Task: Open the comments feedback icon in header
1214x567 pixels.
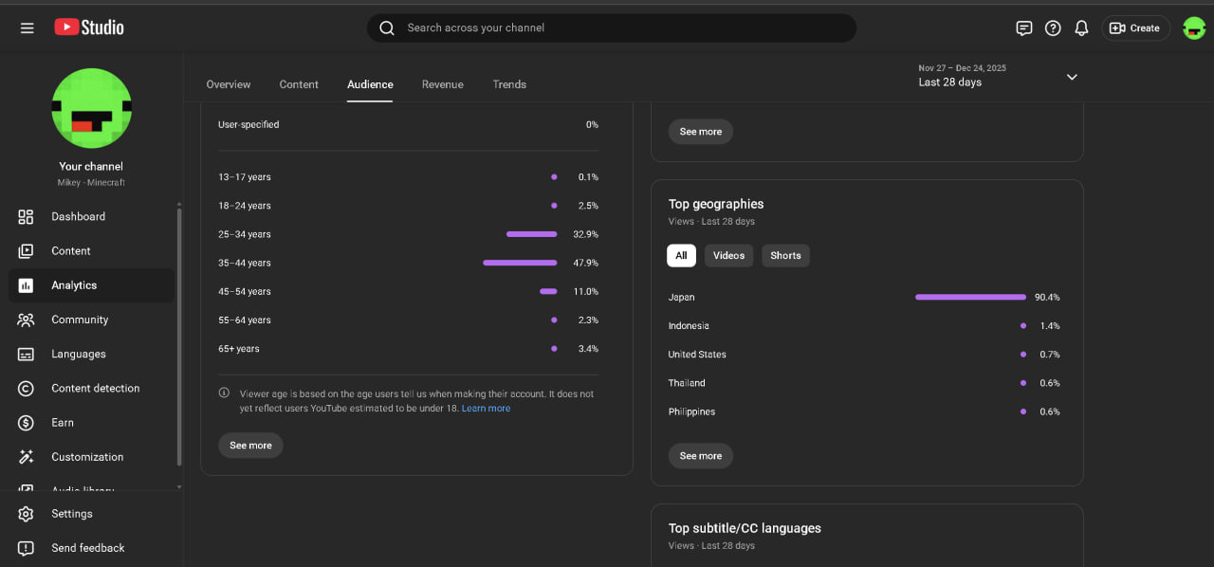Action: point(1024,27)
